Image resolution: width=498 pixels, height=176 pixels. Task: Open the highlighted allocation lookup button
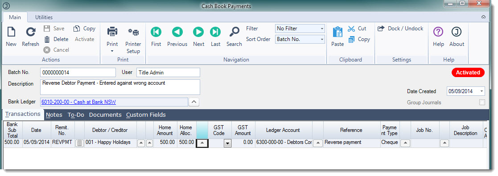click(x=202, y=143)
